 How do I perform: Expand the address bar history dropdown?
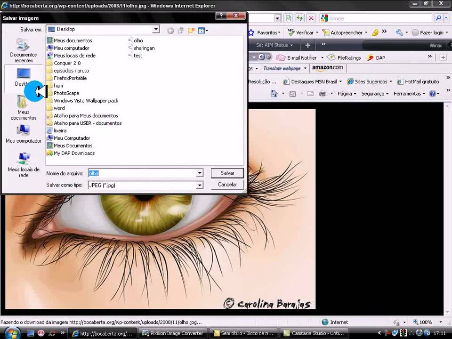(277, 18)
